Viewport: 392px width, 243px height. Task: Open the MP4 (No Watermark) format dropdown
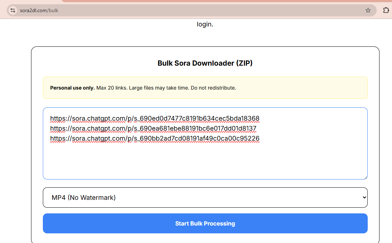pyautogui.click(x=205, y=197)
